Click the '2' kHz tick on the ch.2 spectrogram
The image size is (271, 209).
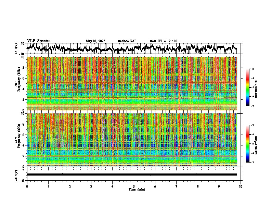pos(24,156)
